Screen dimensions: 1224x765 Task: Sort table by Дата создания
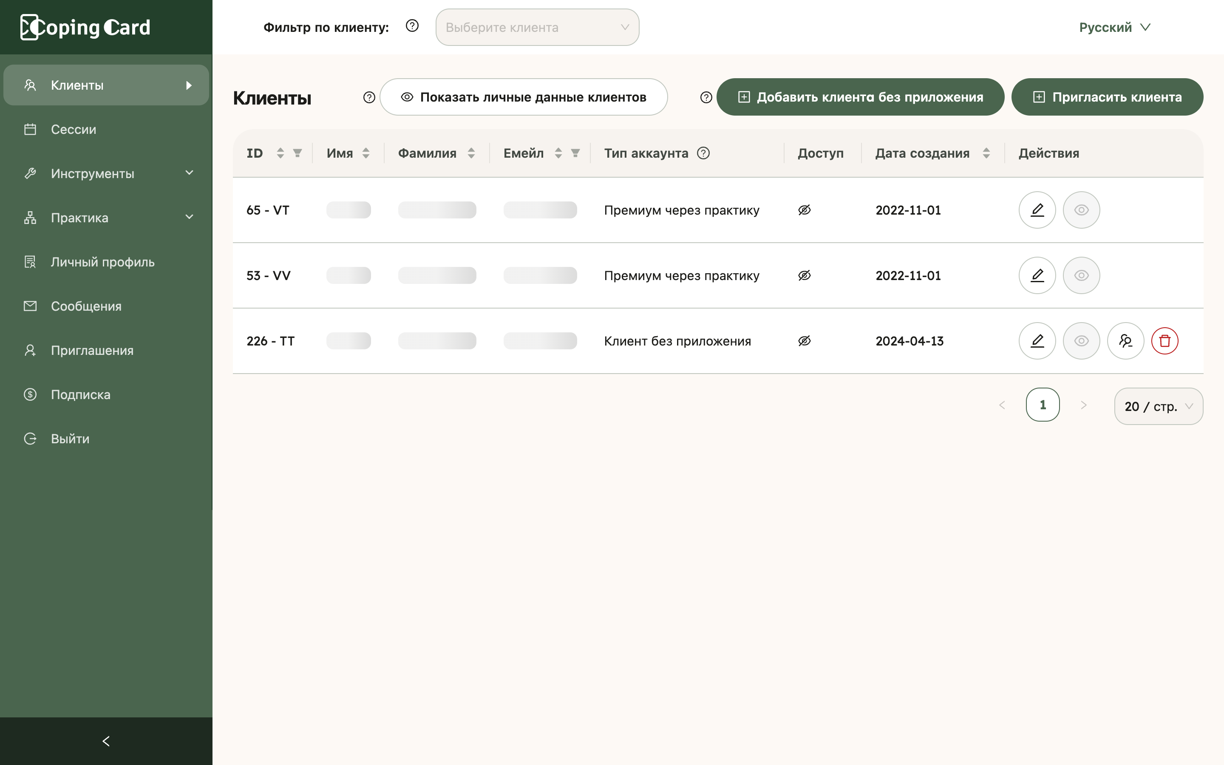986,153
